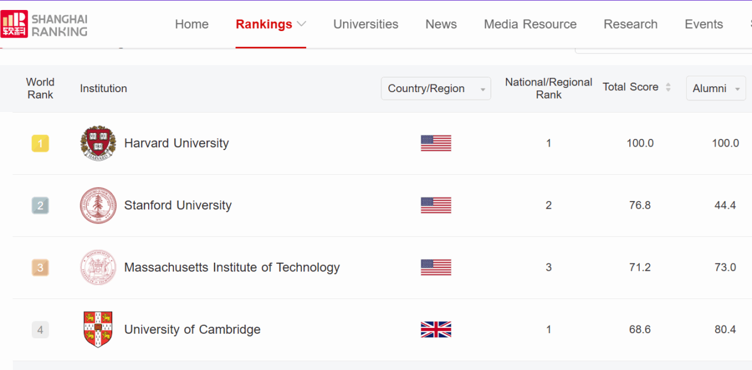Click the UK flag in Cambridge's row
The width and height of the screenshot is (752, 370).
436,330
